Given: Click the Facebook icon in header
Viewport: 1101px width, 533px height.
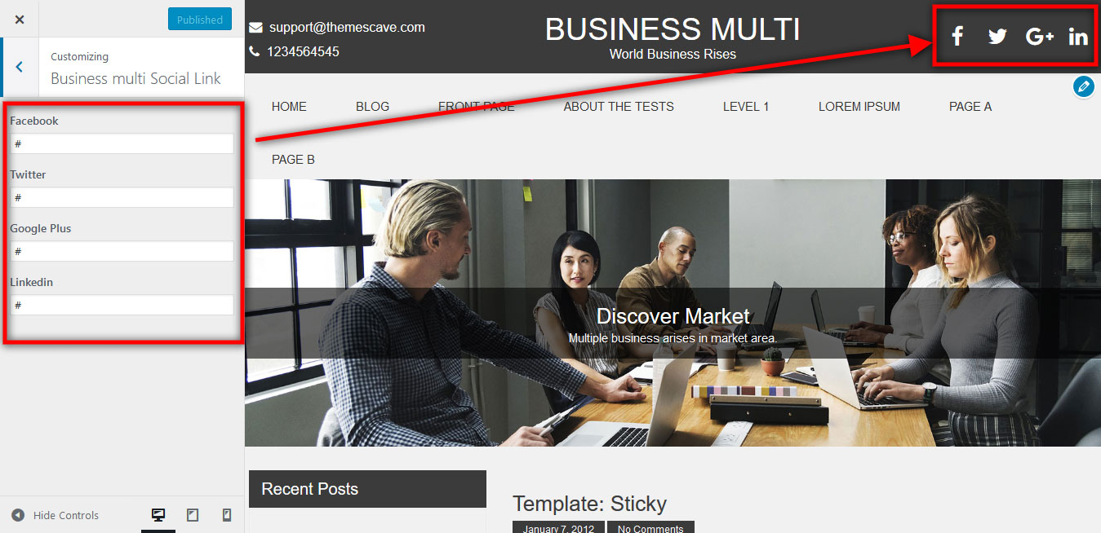Looking at the screenshot, I should point(957,36).
